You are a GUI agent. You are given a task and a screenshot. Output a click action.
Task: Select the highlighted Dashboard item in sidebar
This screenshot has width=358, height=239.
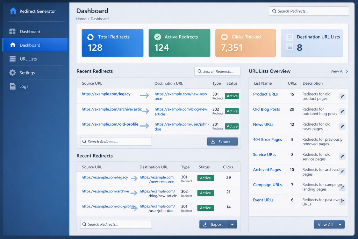[x=35, y=45]
